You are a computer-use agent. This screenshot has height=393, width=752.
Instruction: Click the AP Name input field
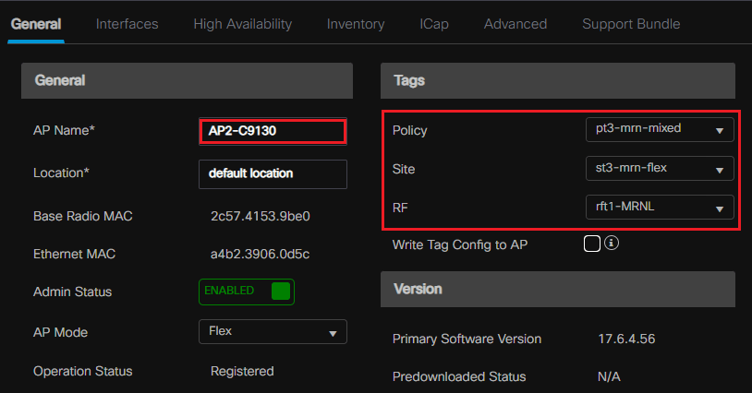273,131
